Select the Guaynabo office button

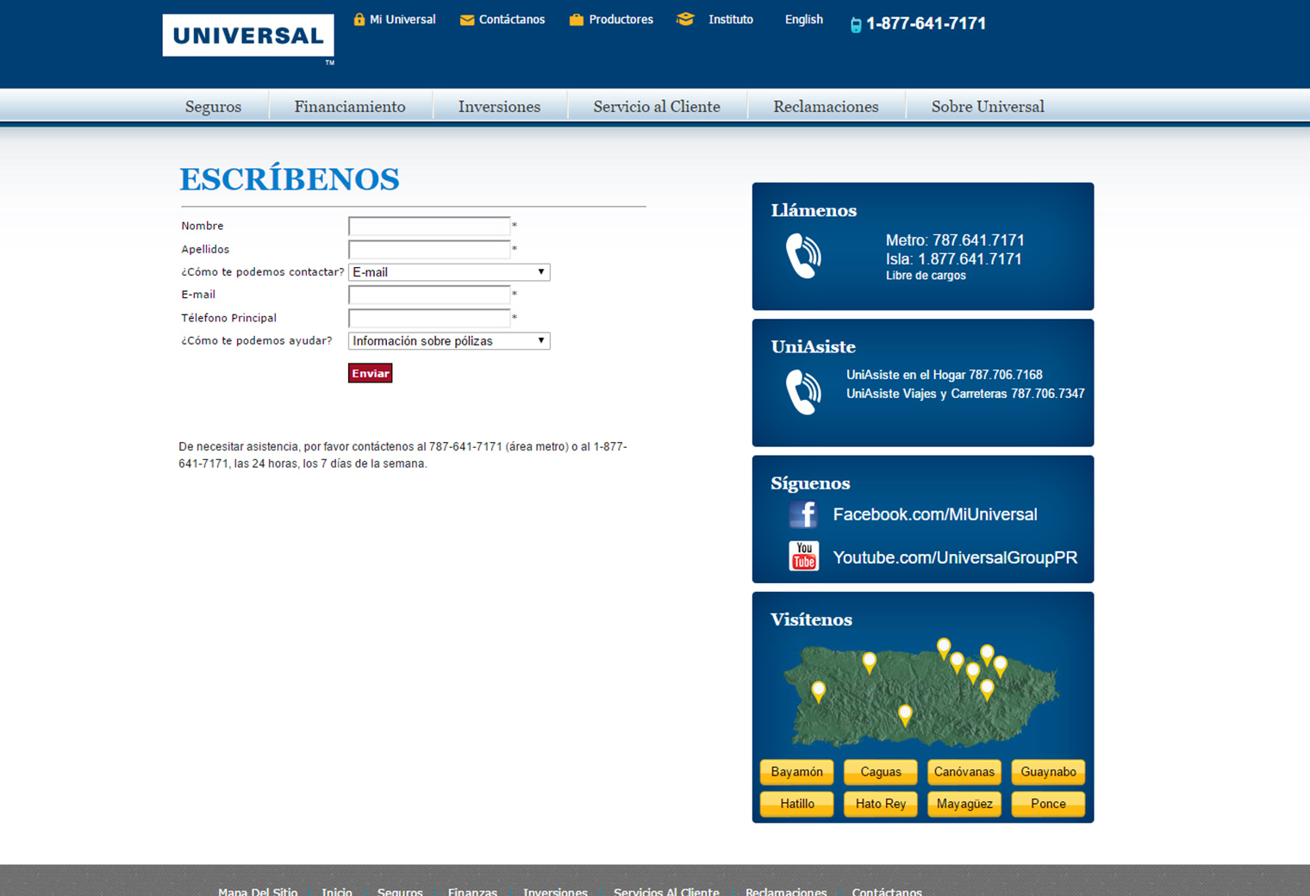click(1048, 772)
